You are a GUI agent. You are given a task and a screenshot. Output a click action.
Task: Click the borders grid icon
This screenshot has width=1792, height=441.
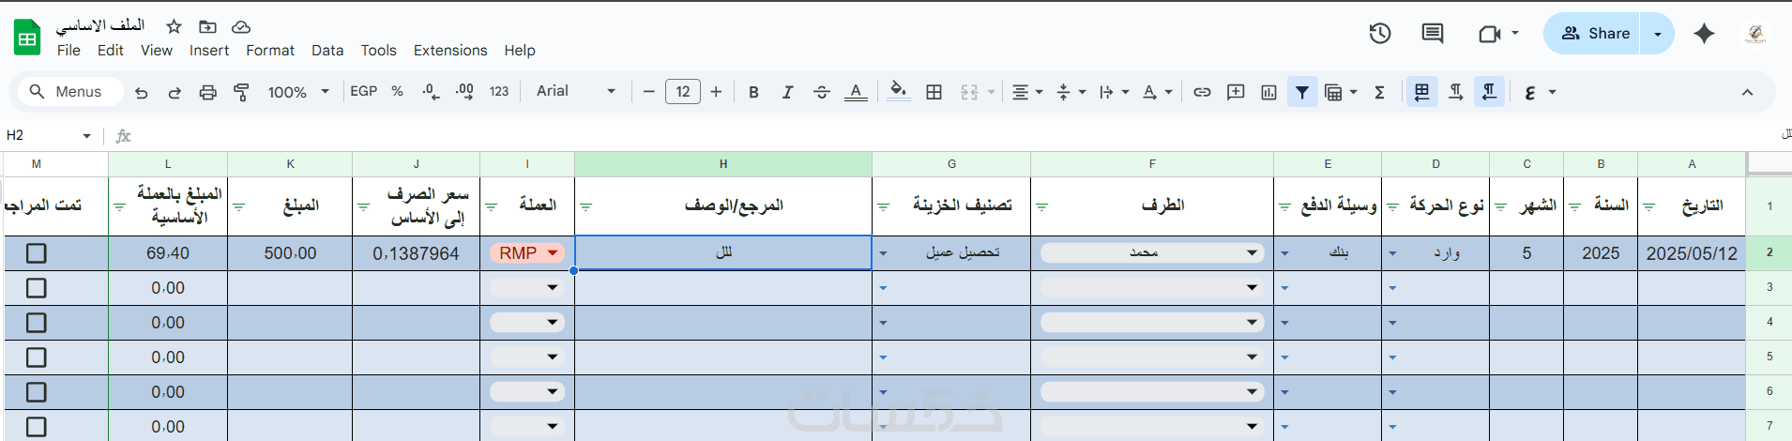click(x=934, y=92)
